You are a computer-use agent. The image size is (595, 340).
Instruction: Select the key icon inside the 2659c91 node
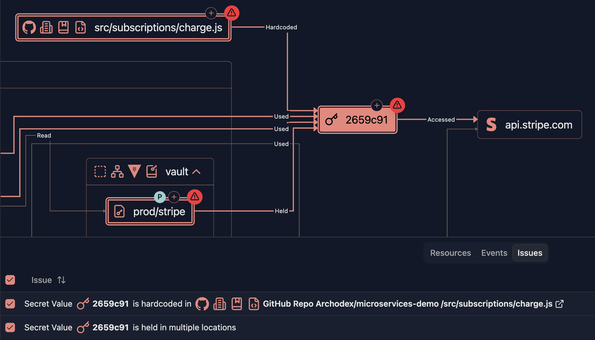click(x=331, y=119)
